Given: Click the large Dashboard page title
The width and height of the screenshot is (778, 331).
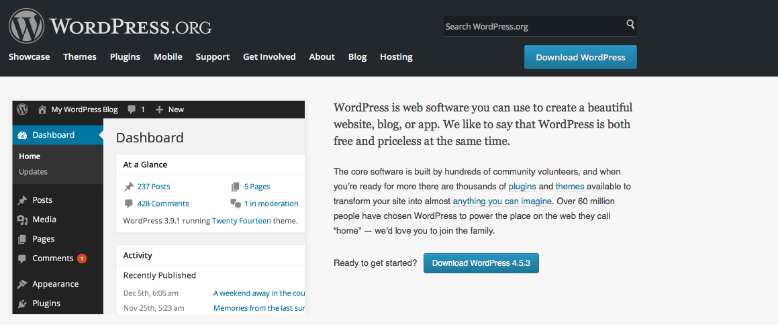Looking at the screenshot, I should pos(150,138).
